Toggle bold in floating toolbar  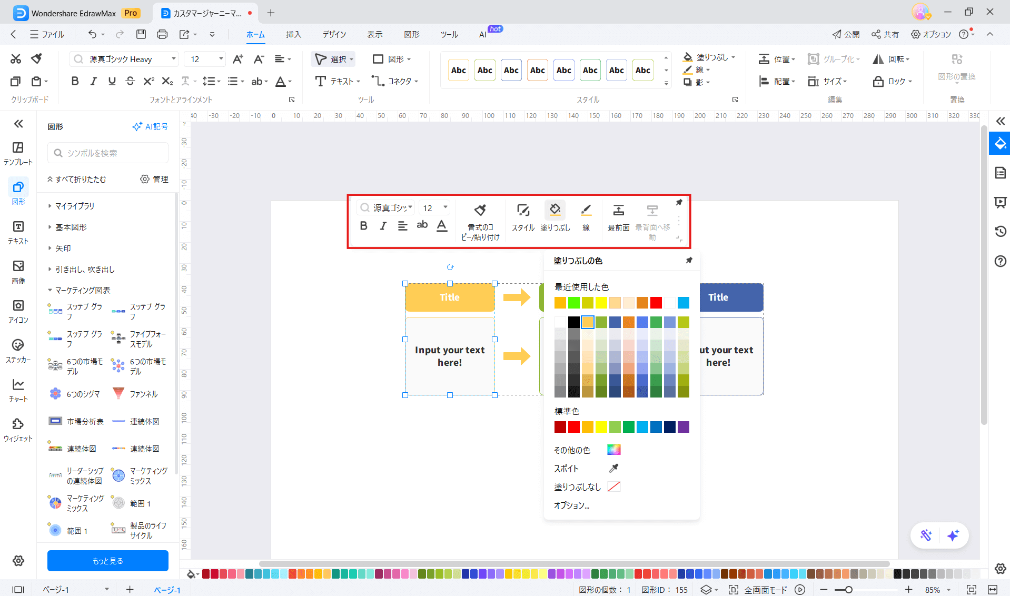(x=363, y=226)
